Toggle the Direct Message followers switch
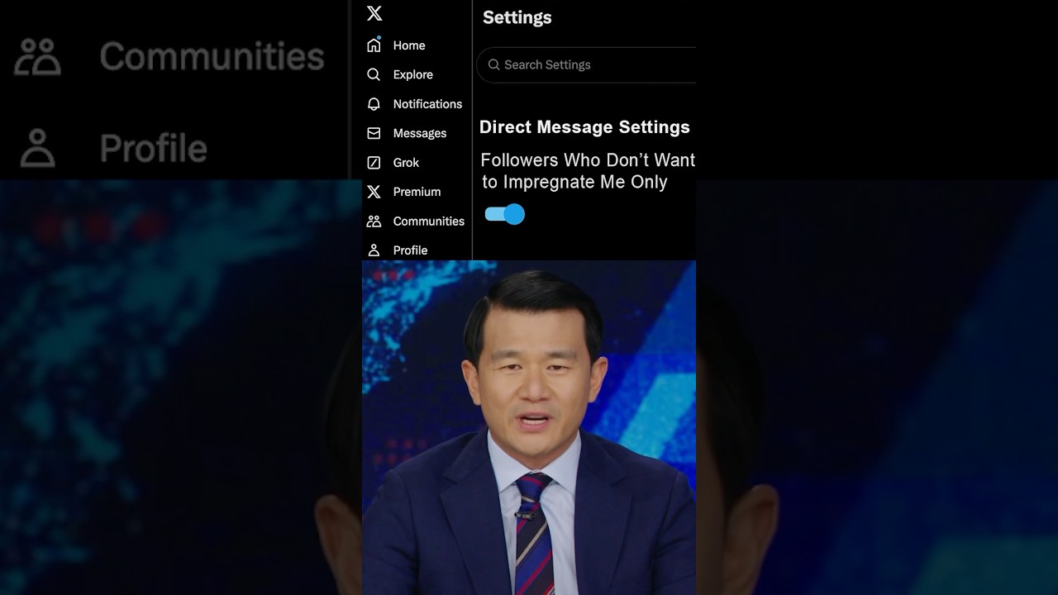The height and width of the screenshot is (595, 1058). click(x=505, y=215)
